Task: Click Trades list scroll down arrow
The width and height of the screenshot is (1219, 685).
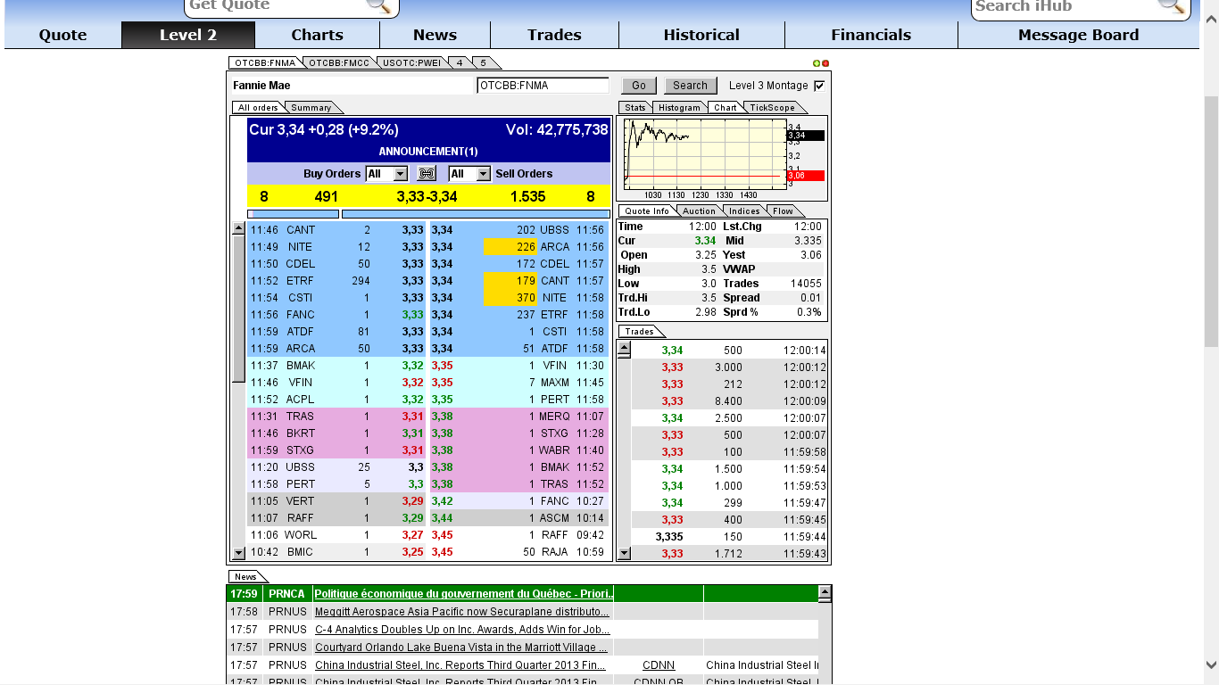Action: point(625,553)
